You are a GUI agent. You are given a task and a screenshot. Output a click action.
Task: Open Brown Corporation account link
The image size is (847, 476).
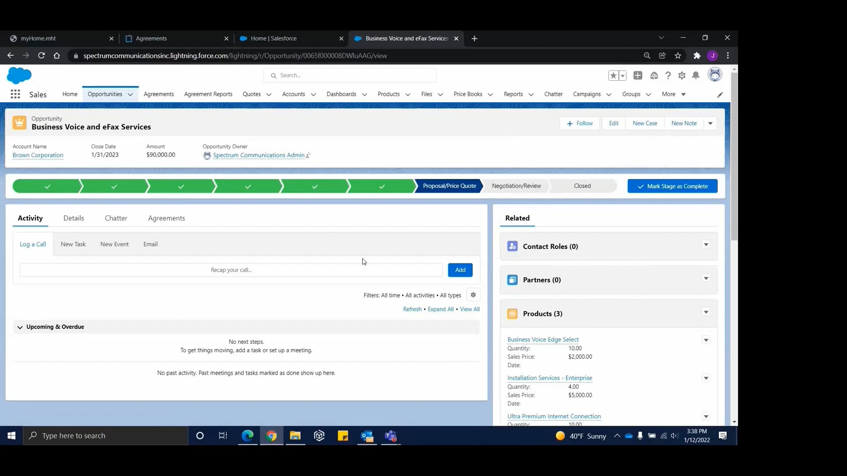(x=37, y=155)
